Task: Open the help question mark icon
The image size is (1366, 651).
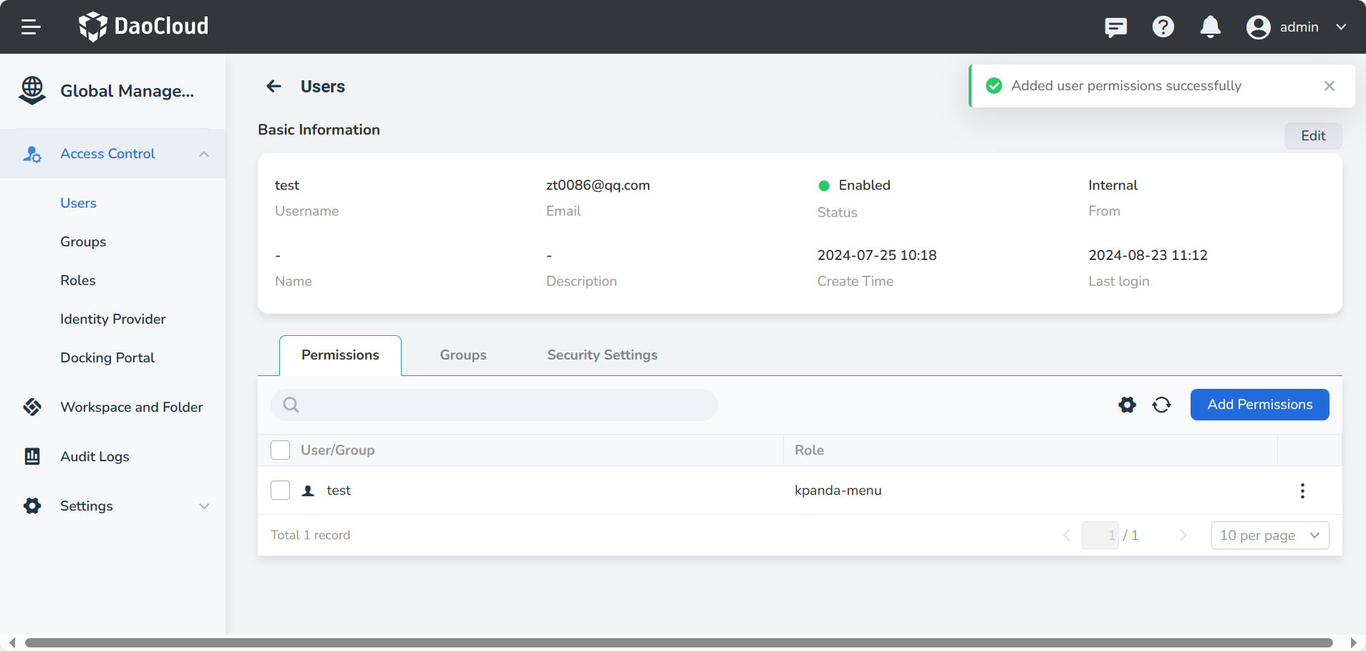Action: [1163, 27]
